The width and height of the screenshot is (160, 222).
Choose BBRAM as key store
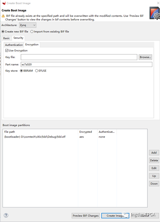pyautogui.click(x=21, y=71)
